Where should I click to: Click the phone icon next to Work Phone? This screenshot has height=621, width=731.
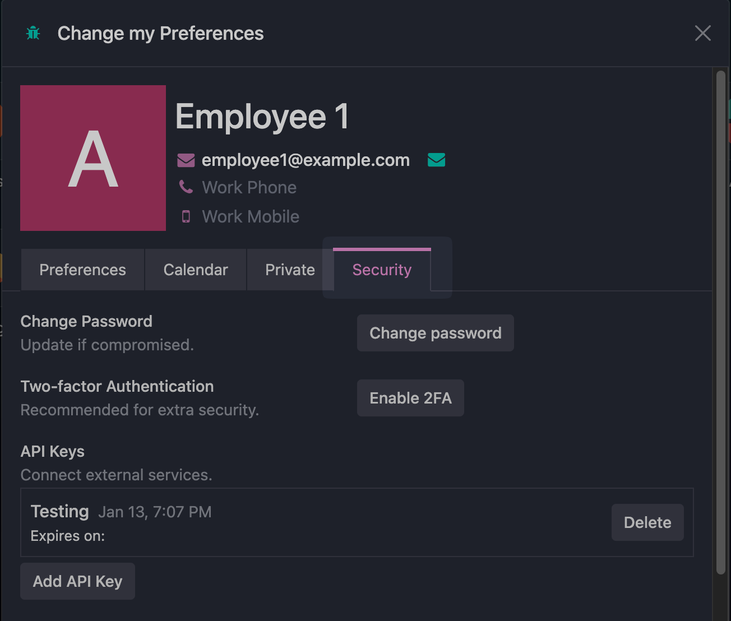click(186, 187)
